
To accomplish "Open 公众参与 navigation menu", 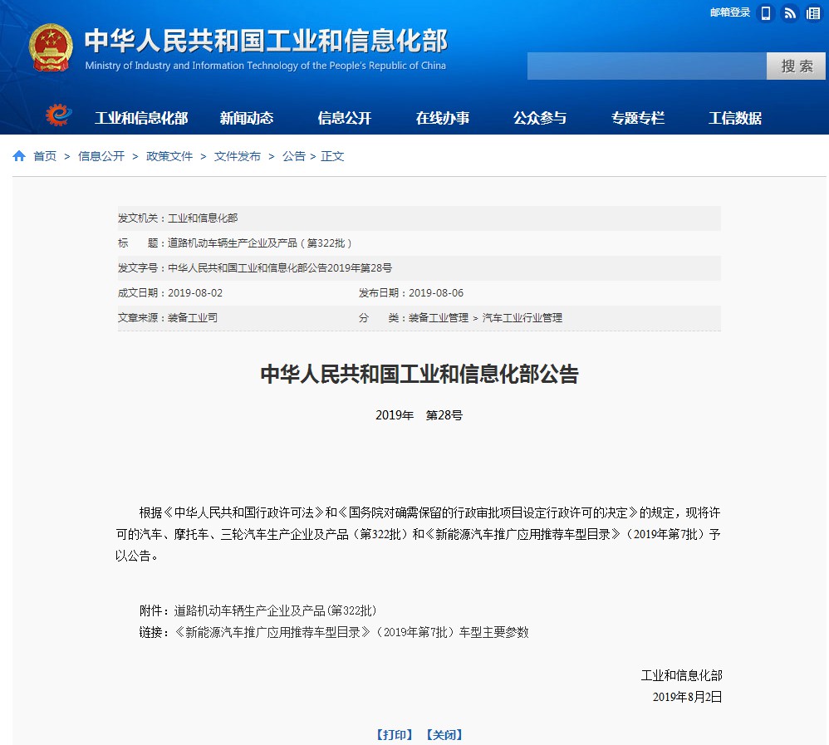I will (x=540, y=118).
